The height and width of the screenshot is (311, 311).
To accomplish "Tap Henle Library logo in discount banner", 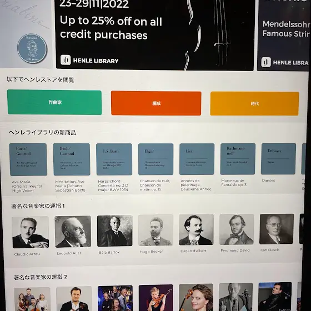I will click(x=89, y=61).
